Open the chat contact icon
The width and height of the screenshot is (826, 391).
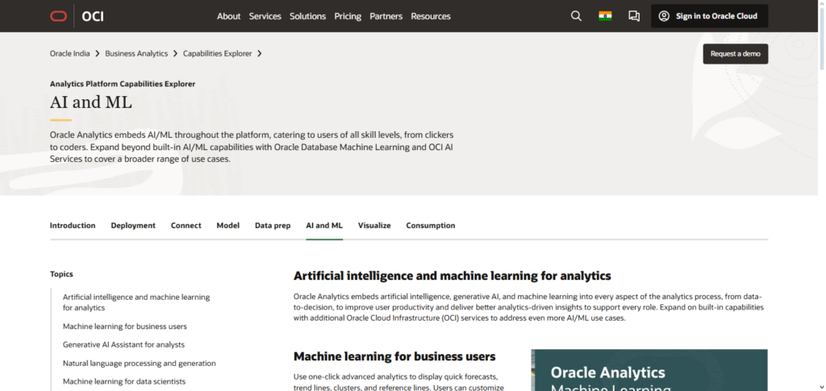[634, 16]
